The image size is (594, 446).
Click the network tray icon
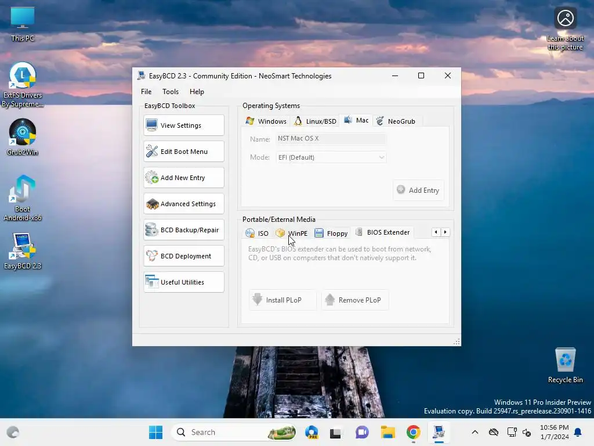click(x=512, y=432)
